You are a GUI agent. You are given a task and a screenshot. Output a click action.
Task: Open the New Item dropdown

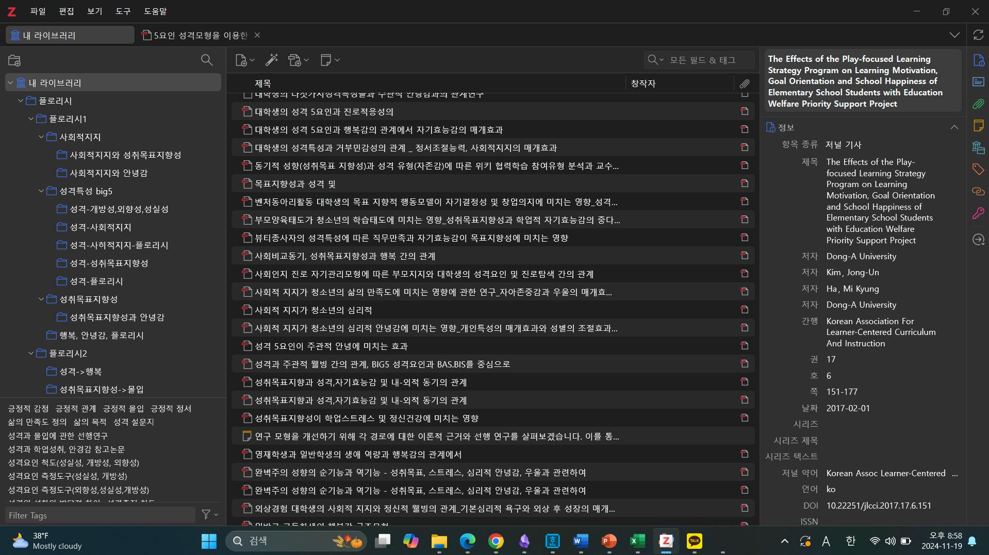click(244, 60)
